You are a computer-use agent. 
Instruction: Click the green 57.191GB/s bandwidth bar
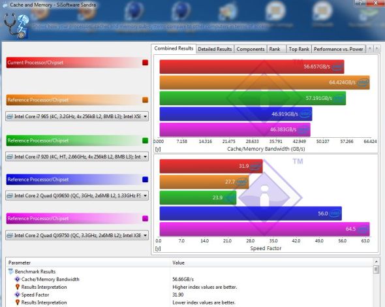tap(253, 98)
